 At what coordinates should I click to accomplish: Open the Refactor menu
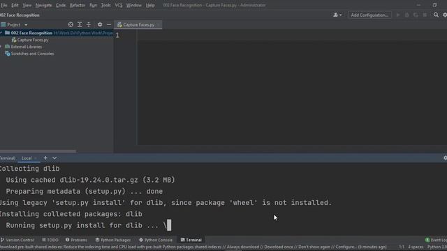[78, 5]
